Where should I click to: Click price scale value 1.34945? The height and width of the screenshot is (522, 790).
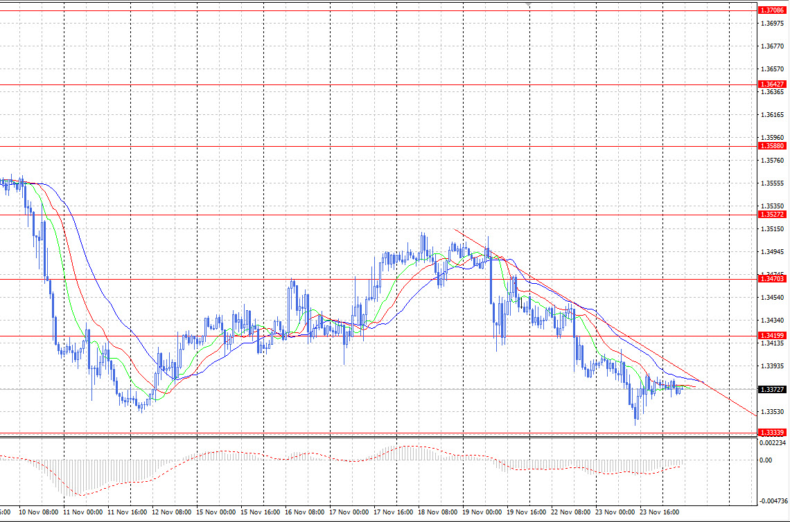pos(772,252)
